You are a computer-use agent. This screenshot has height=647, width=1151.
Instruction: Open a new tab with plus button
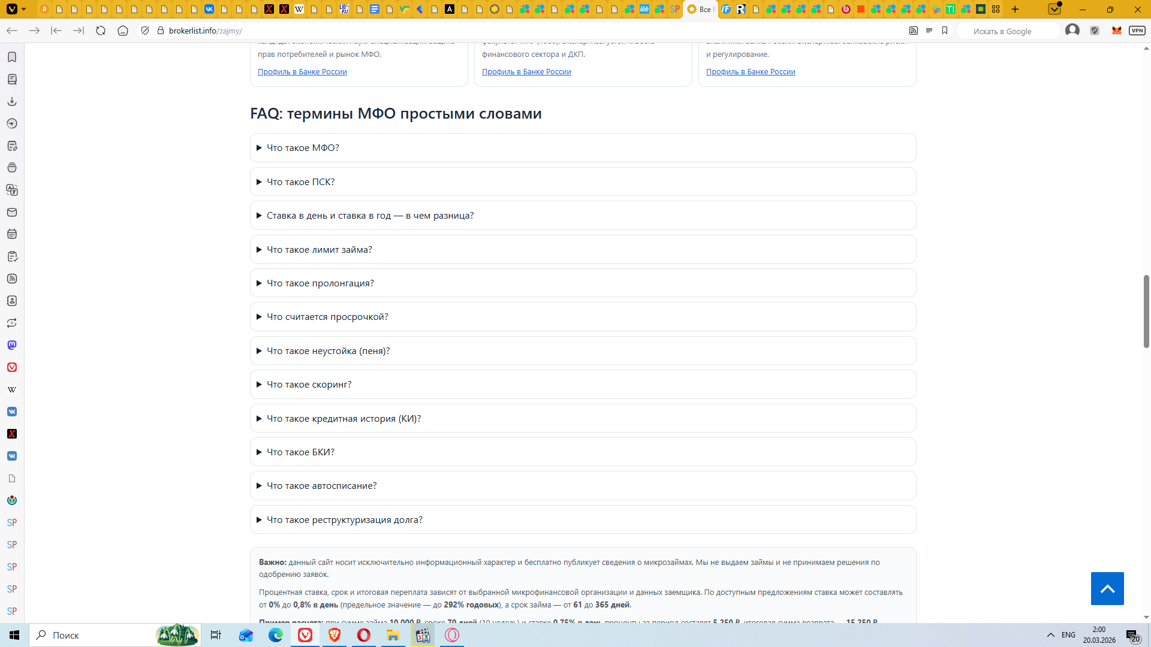pyautogui.click(x=1015, y=9)
